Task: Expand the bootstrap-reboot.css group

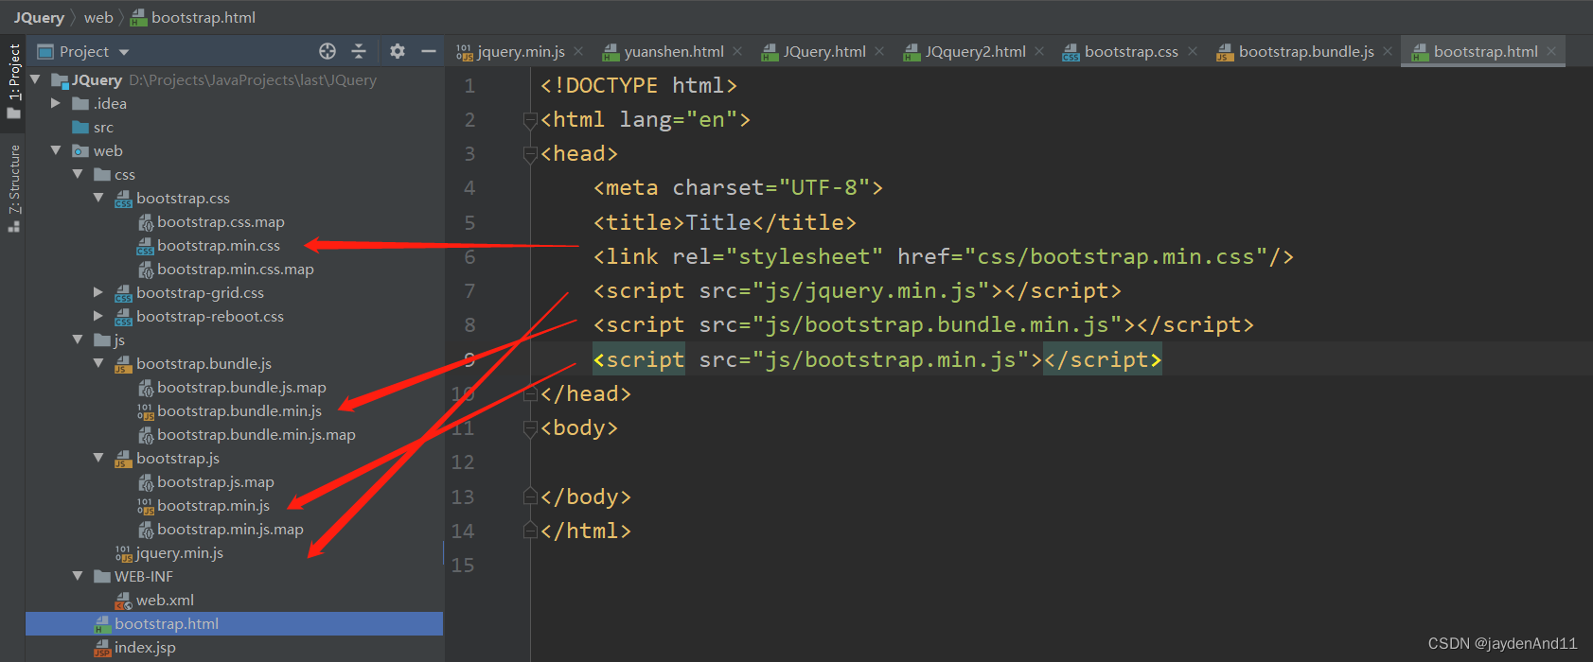Action: point(98,316)
